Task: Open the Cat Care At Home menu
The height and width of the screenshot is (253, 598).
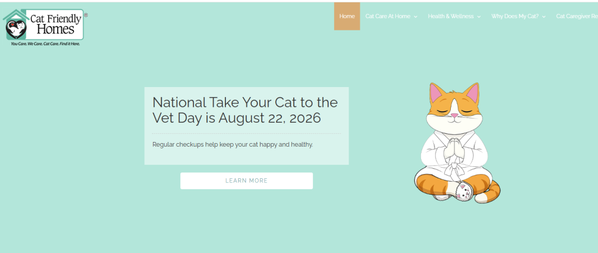Action: pos(388,16)
